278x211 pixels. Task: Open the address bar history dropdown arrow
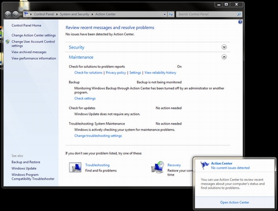pyautogui.click(x=164, y=14)
